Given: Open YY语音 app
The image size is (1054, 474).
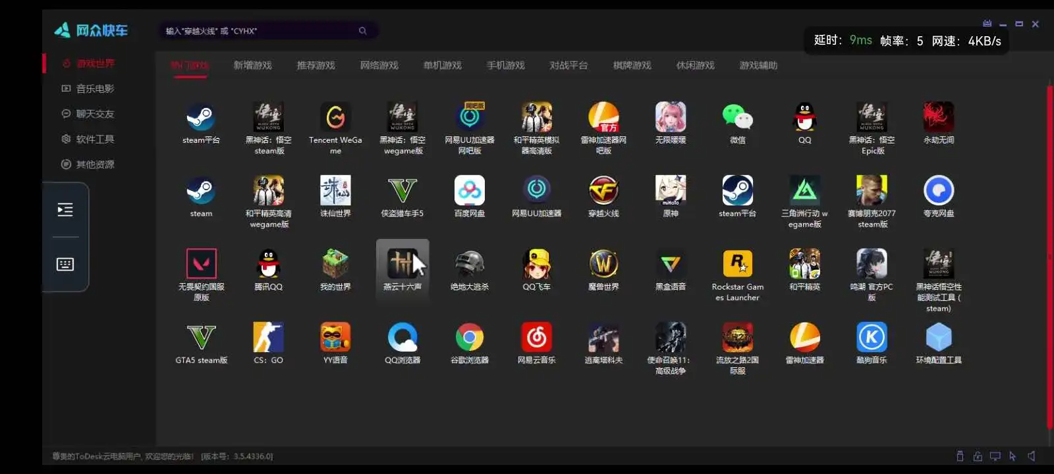Looking at the screenshot, I should (335, 338).
